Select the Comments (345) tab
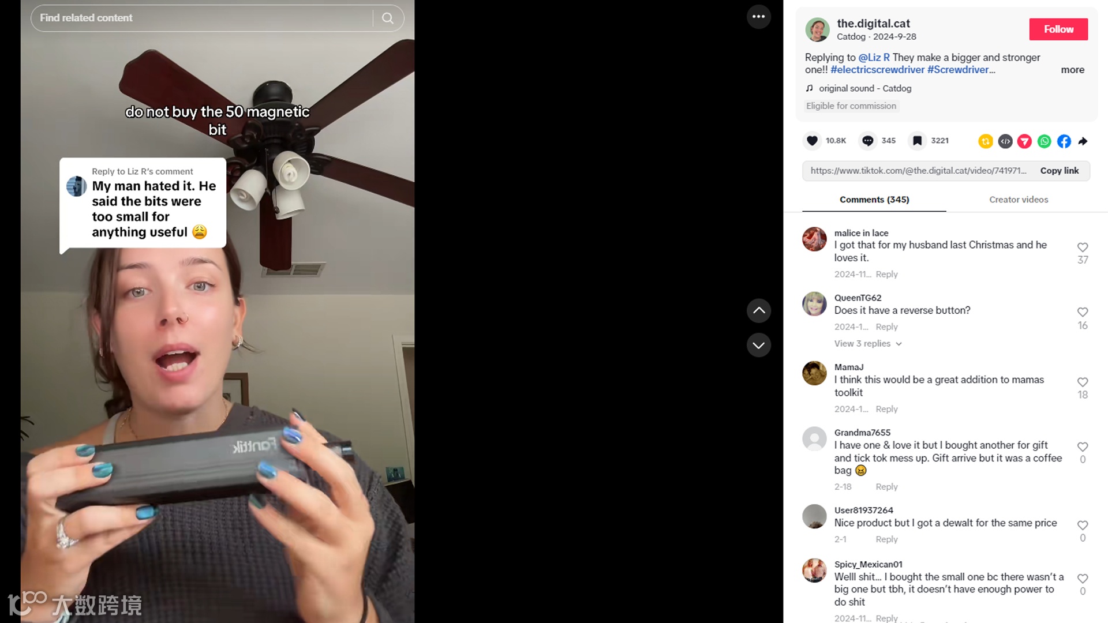The image size is (1108, 623). [x=874, y=200]
